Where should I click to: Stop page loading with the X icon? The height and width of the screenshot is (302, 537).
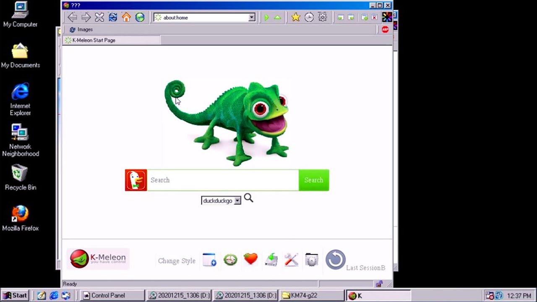coord(99,17)
